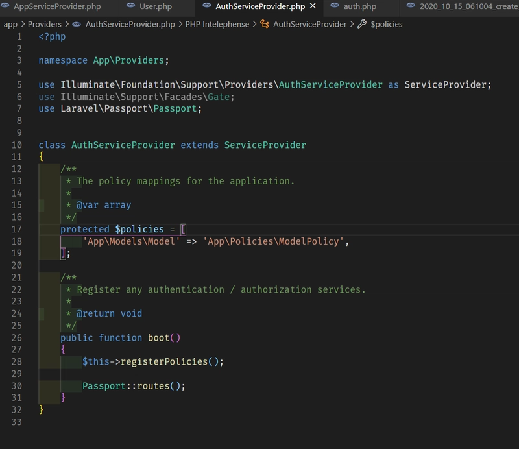Open the User.php tab

[x=156, y=6]
